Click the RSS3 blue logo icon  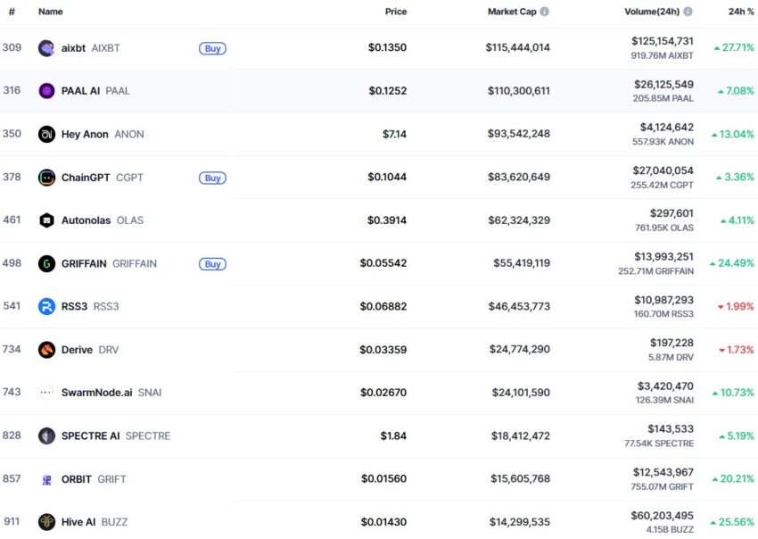pyautogui.click(x=46, y=306)
